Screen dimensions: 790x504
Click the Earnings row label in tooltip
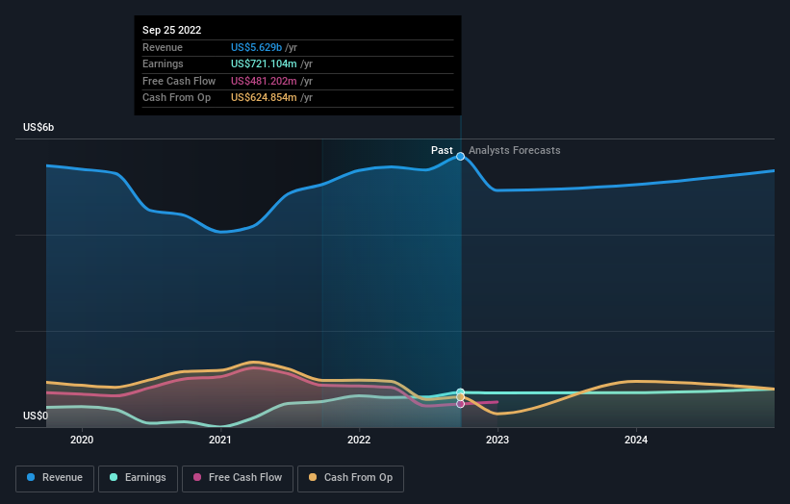pyautogui.click(x=163, y=63)
